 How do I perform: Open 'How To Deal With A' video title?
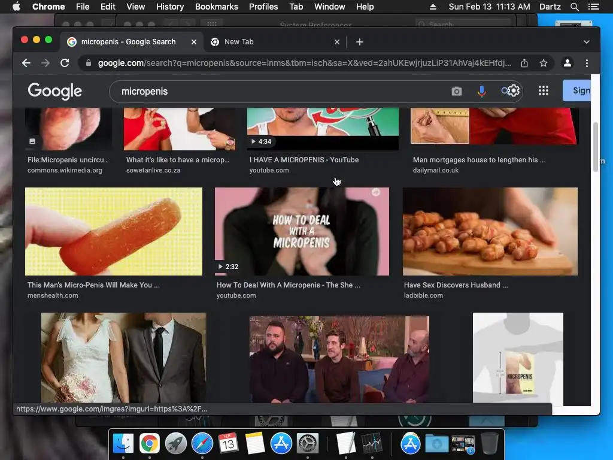point(289,285)
